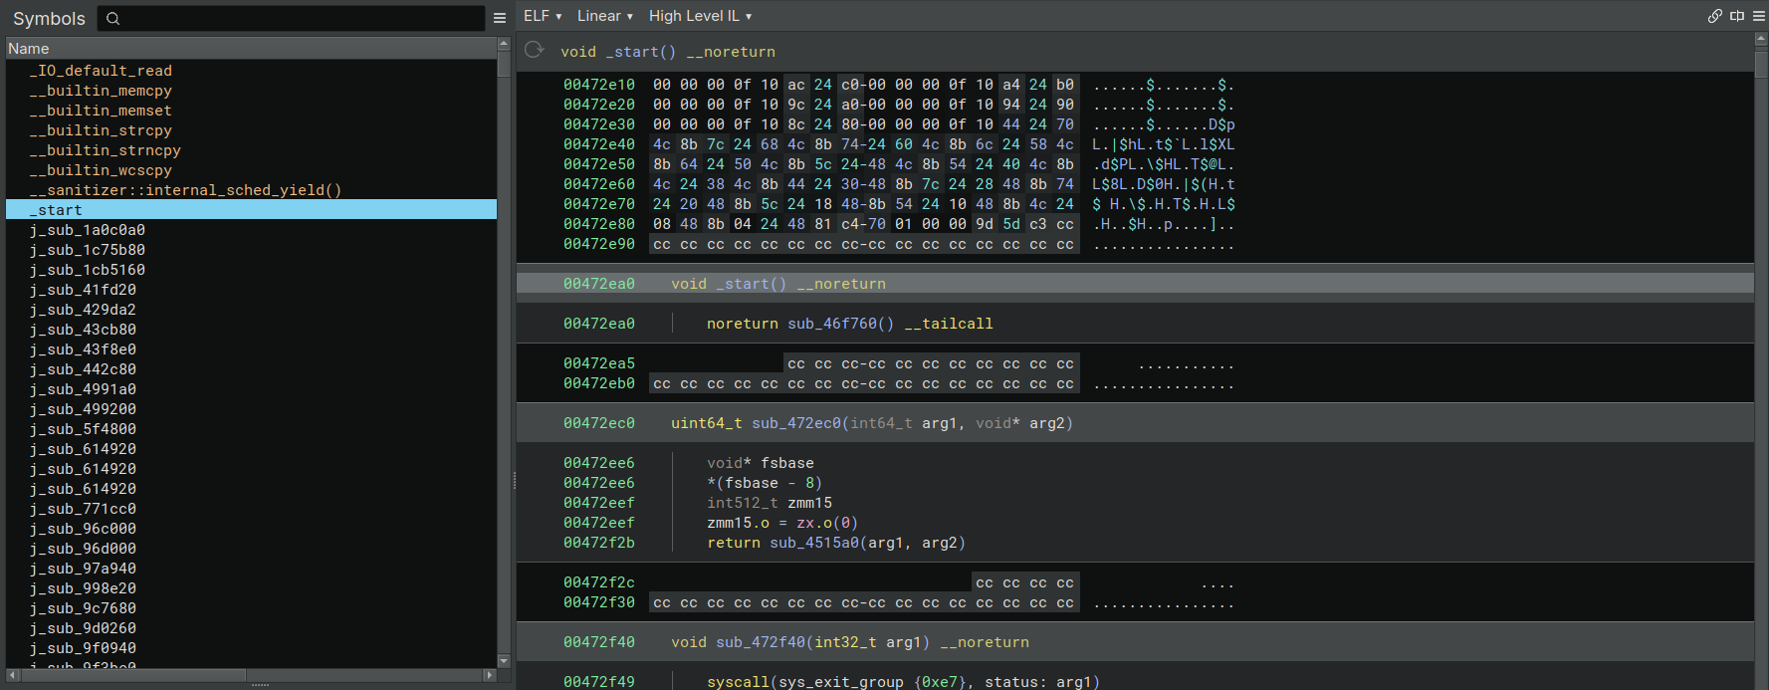Open the Linear layout dropdown
1769x690 pixels.
(604, 16)
